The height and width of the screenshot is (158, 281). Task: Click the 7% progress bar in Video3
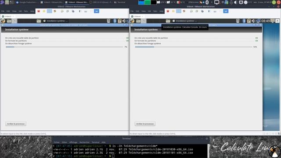(x=65, y=47)
